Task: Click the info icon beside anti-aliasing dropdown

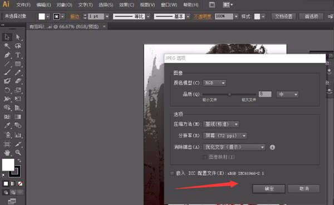Action: coord(272,147)
